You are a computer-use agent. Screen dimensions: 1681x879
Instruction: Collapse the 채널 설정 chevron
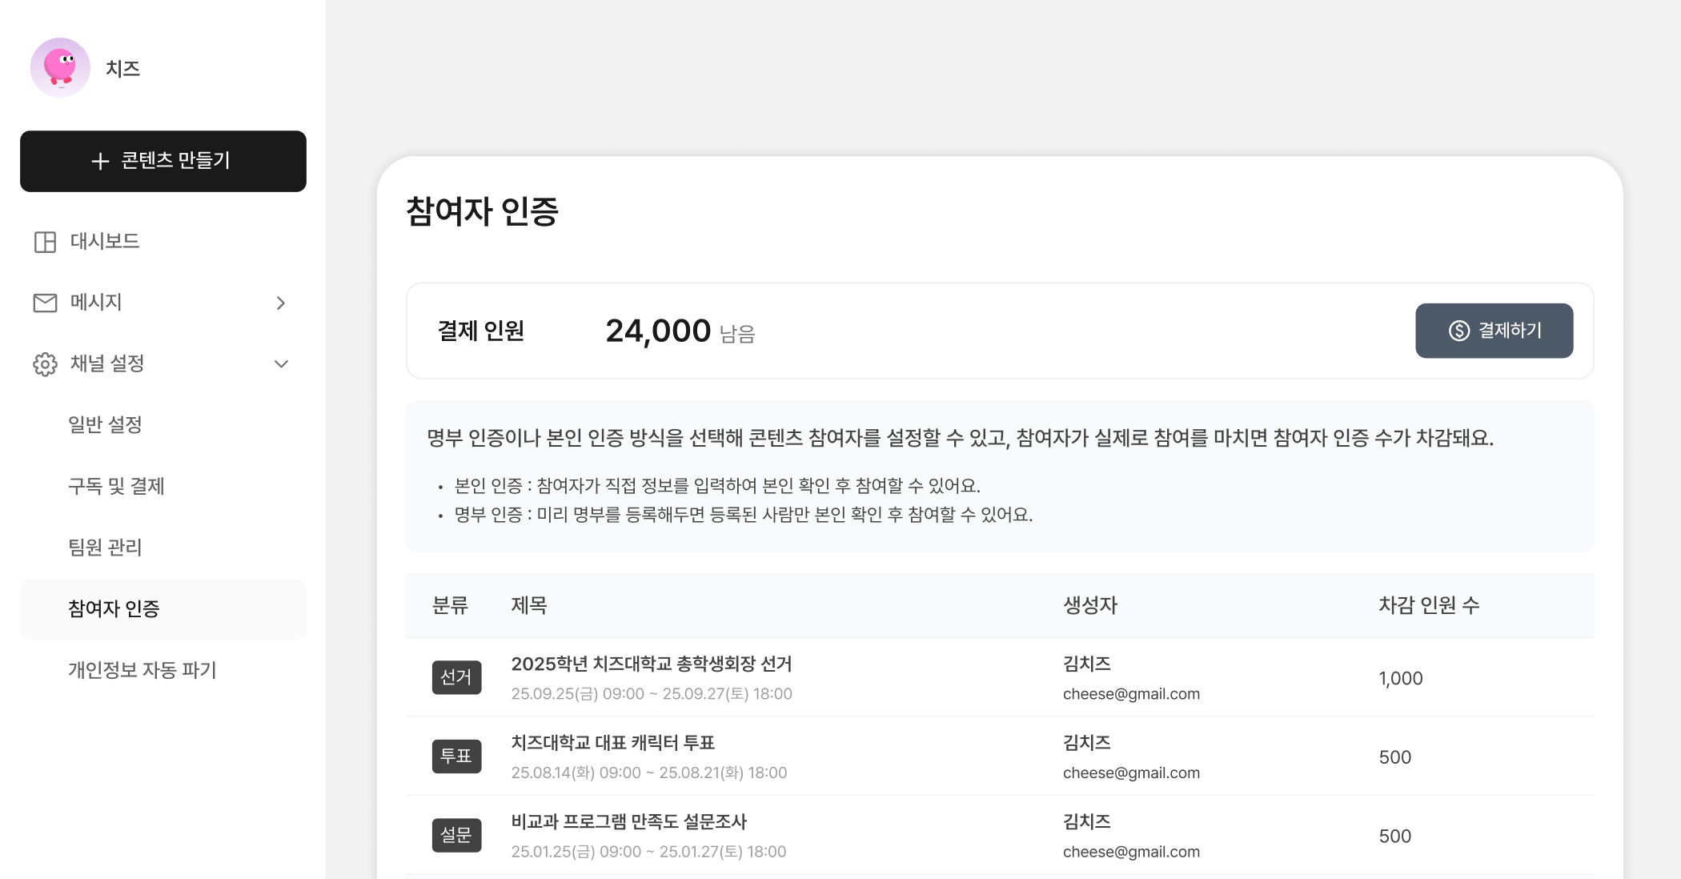(281, 364)
